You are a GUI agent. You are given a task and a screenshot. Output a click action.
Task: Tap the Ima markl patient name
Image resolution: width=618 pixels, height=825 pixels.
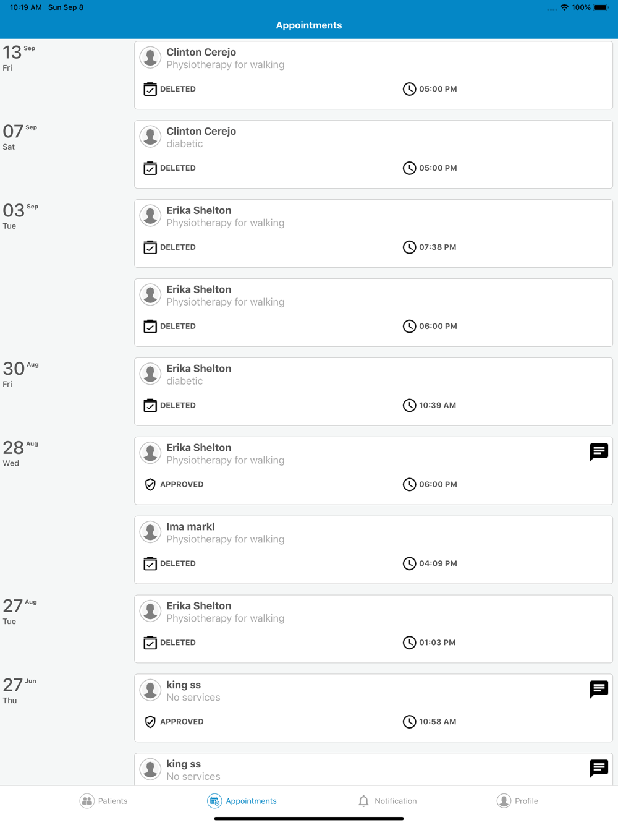tap(190, 527)
